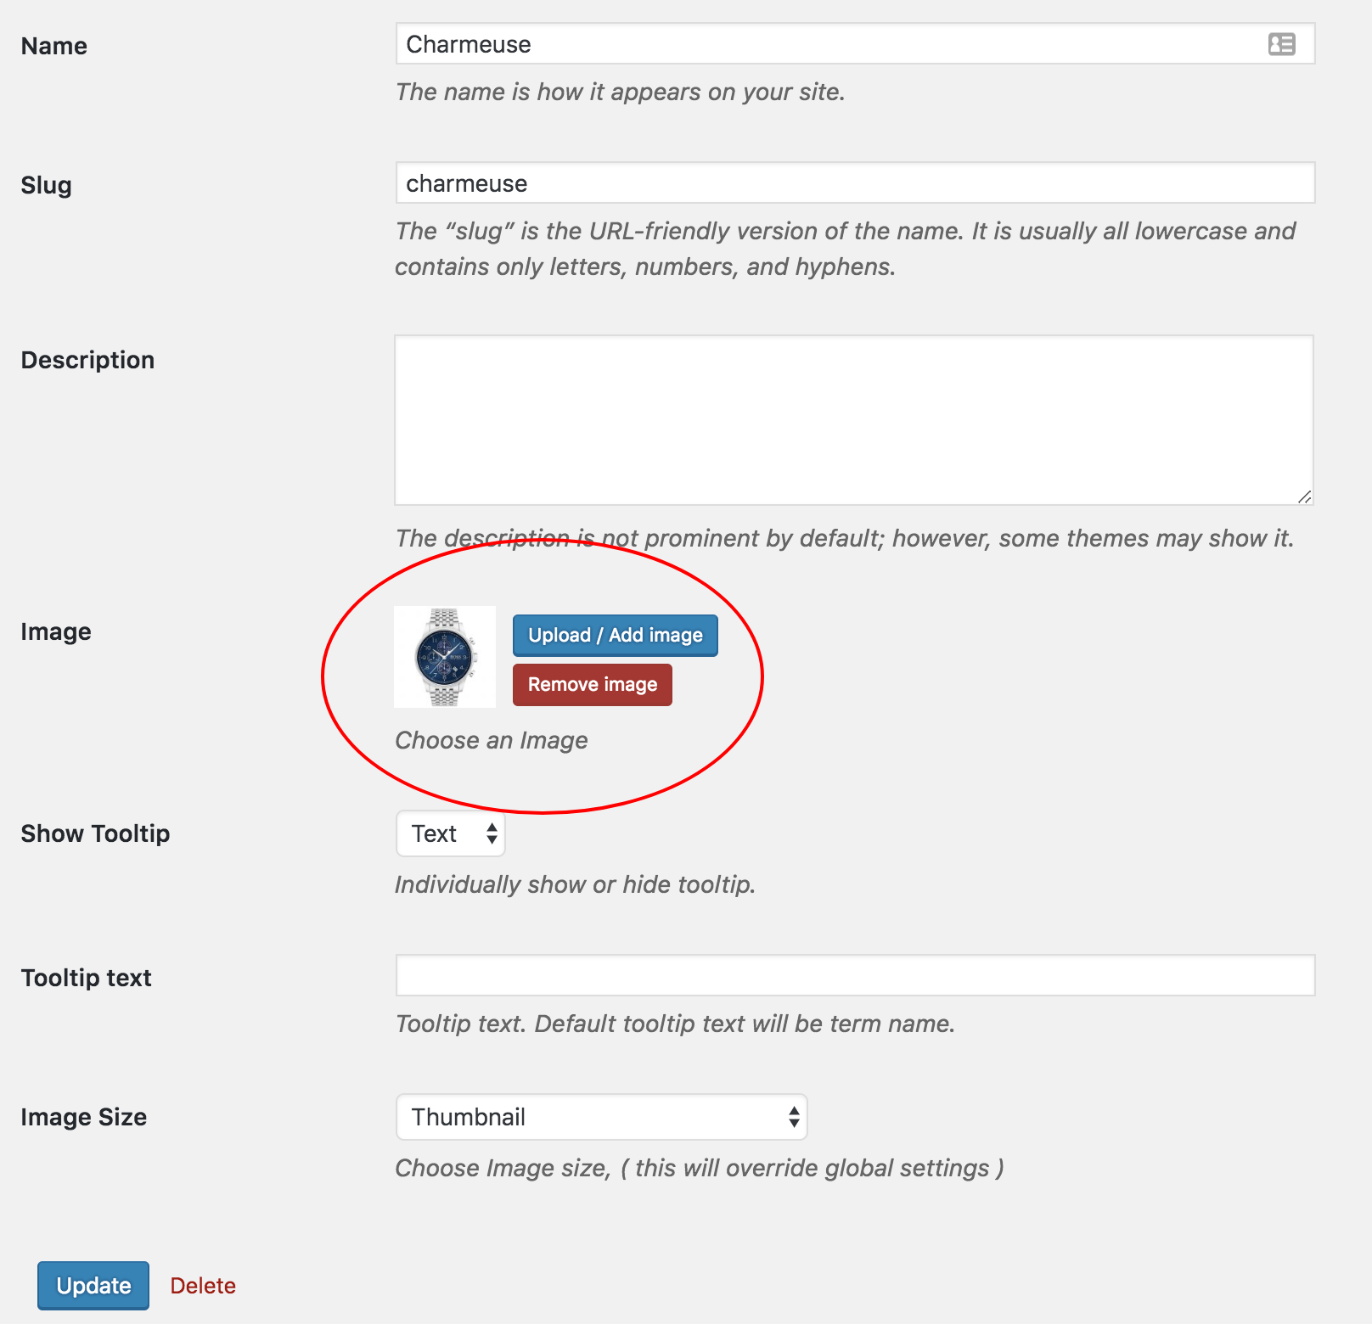Image resolution: width=1372 pixels, height=1324 pixels.
Task: Click the Update button
Action: (x=93, y=1285)
